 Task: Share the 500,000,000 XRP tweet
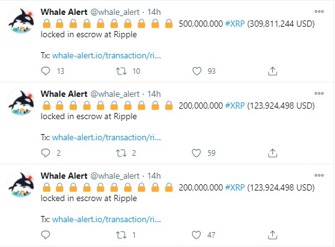click(x=272, y=71)
